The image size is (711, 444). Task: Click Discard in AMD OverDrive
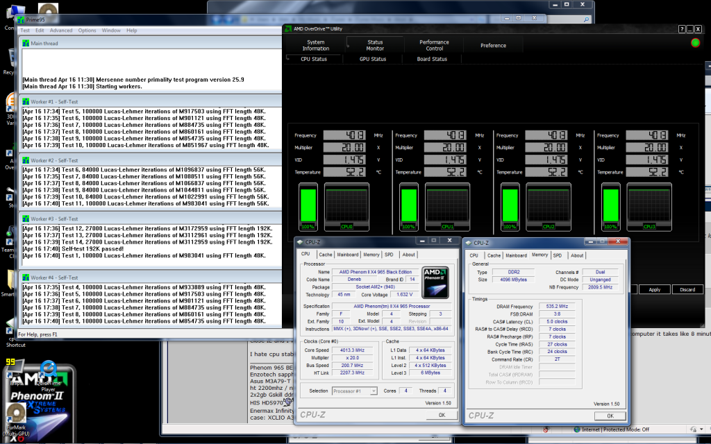(687, 289)
